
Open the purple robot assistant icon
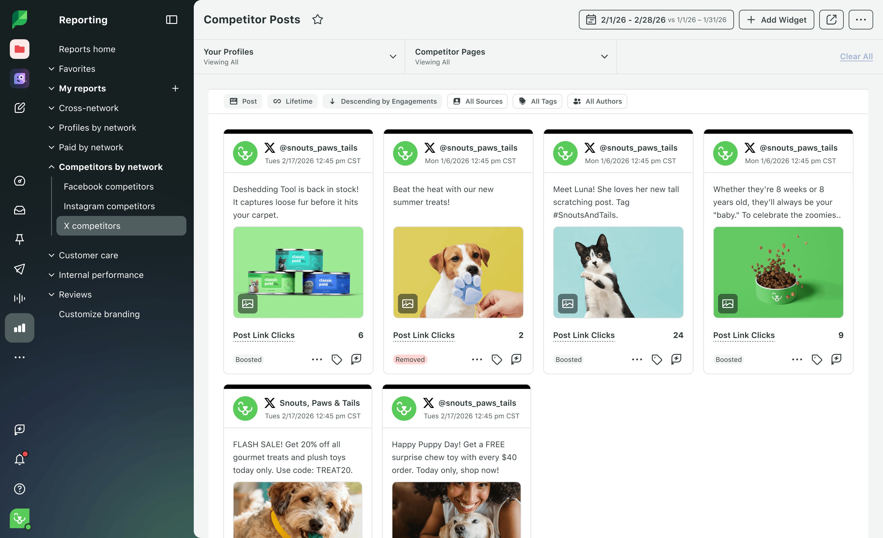tap(19, 79)
